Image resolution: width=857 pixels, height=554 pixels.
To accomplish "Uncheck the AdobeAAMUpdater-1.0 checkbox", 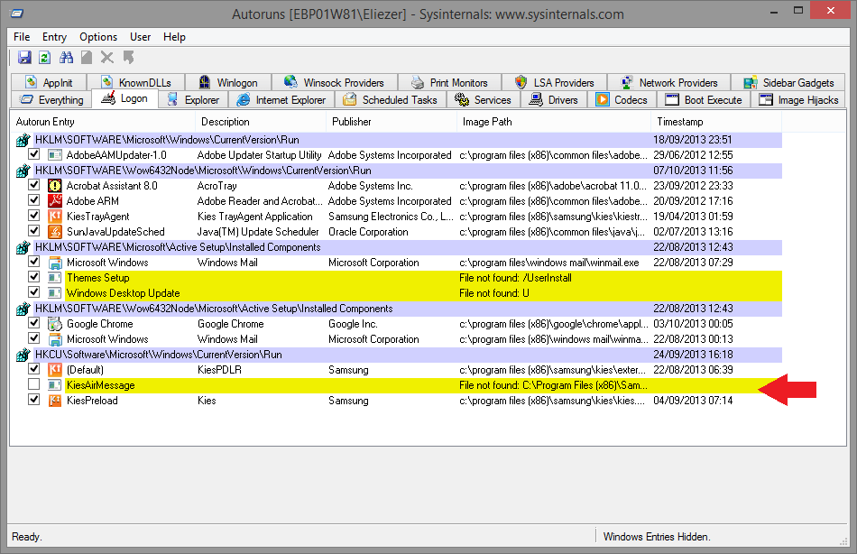I will click(34, 155).
